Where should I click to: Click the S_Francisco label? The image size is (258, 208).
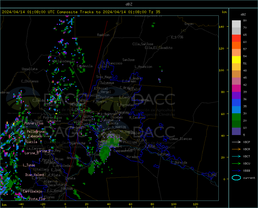[113, 63]
